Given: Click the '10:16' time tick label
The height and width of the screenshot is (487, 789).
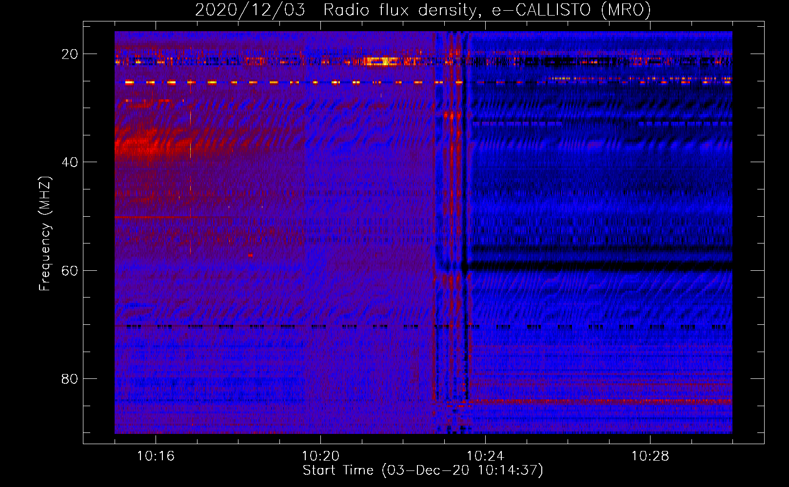Looking at the screenshot, I should (156, 456).
